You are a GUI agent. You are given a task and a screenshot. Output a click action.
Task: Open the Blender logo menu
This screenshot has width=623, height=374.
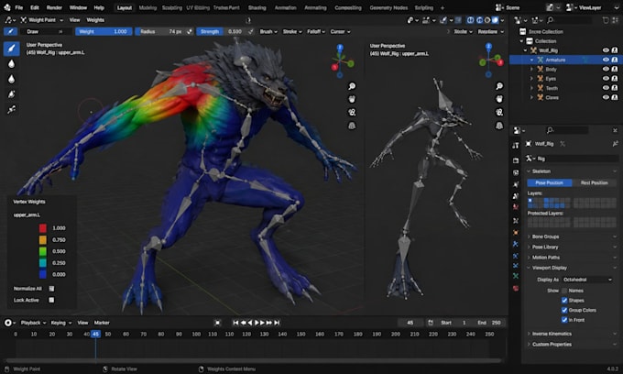pos(6,7)
